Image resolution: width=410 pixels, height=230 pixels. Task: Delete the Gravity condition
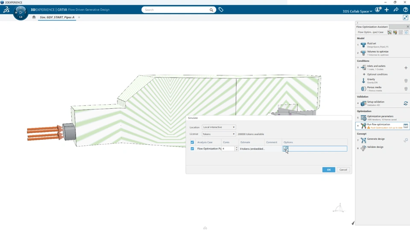[x=406, y=81]
